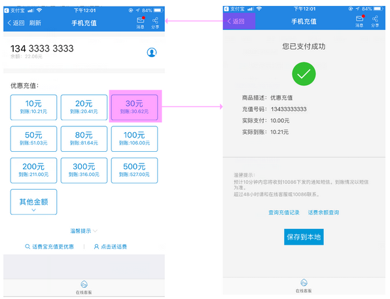Go back using 返回 on success screen

[236, 22]
